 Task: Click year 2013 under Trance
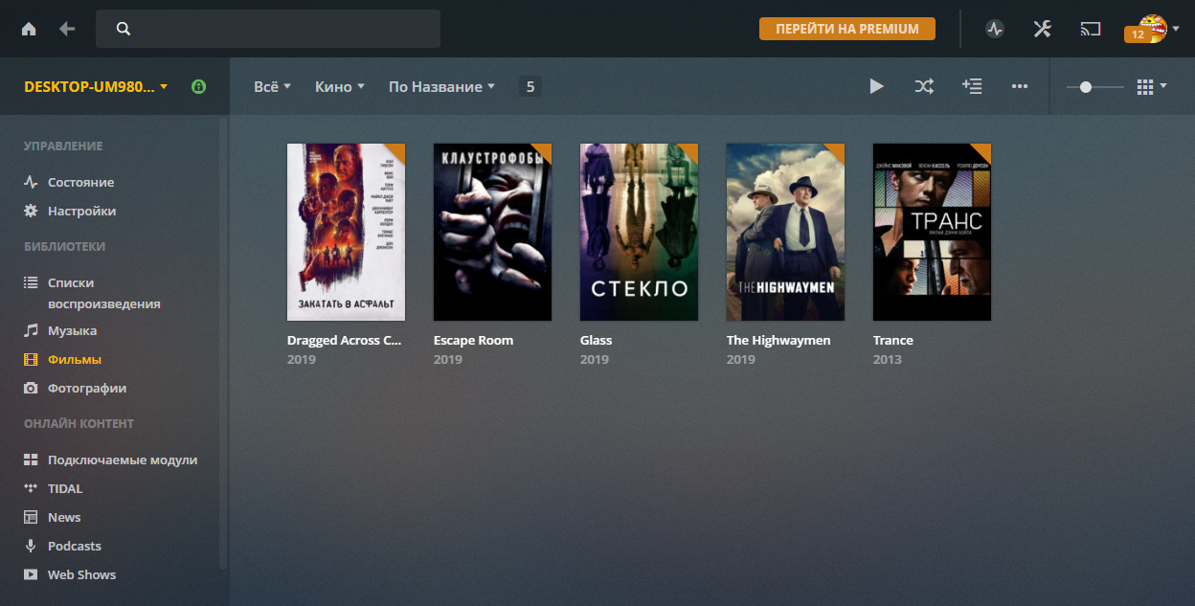click(x=888, y=359)
